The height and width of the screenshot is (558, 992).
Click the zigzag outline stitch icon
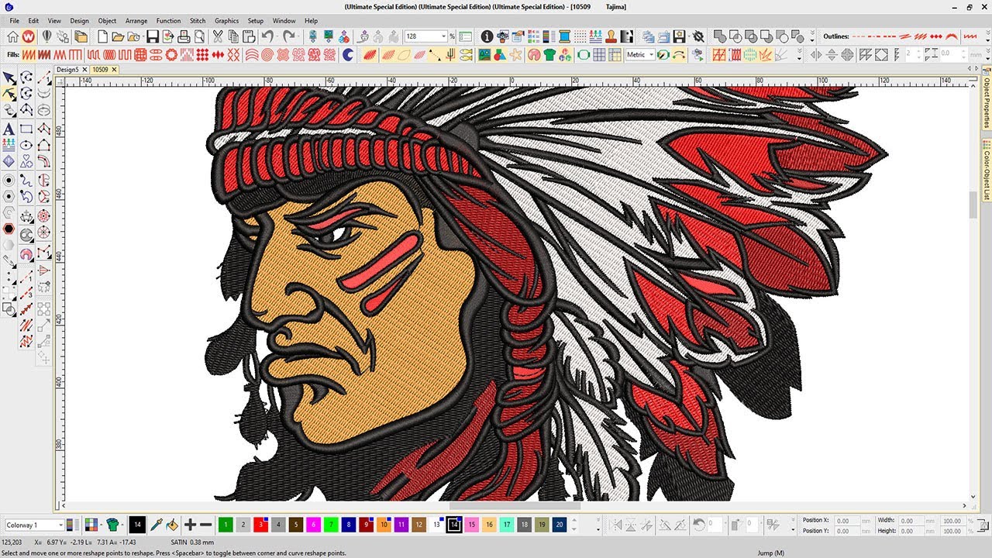pyautogui.click(x=970, y=36)
